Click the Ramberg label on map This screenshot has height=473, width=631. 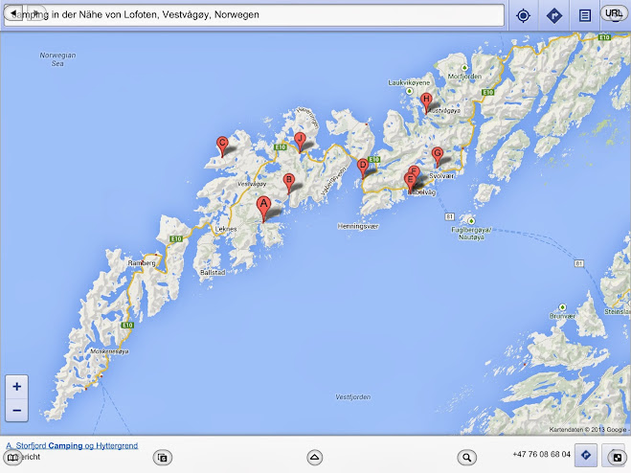click(x=142, y=263)
